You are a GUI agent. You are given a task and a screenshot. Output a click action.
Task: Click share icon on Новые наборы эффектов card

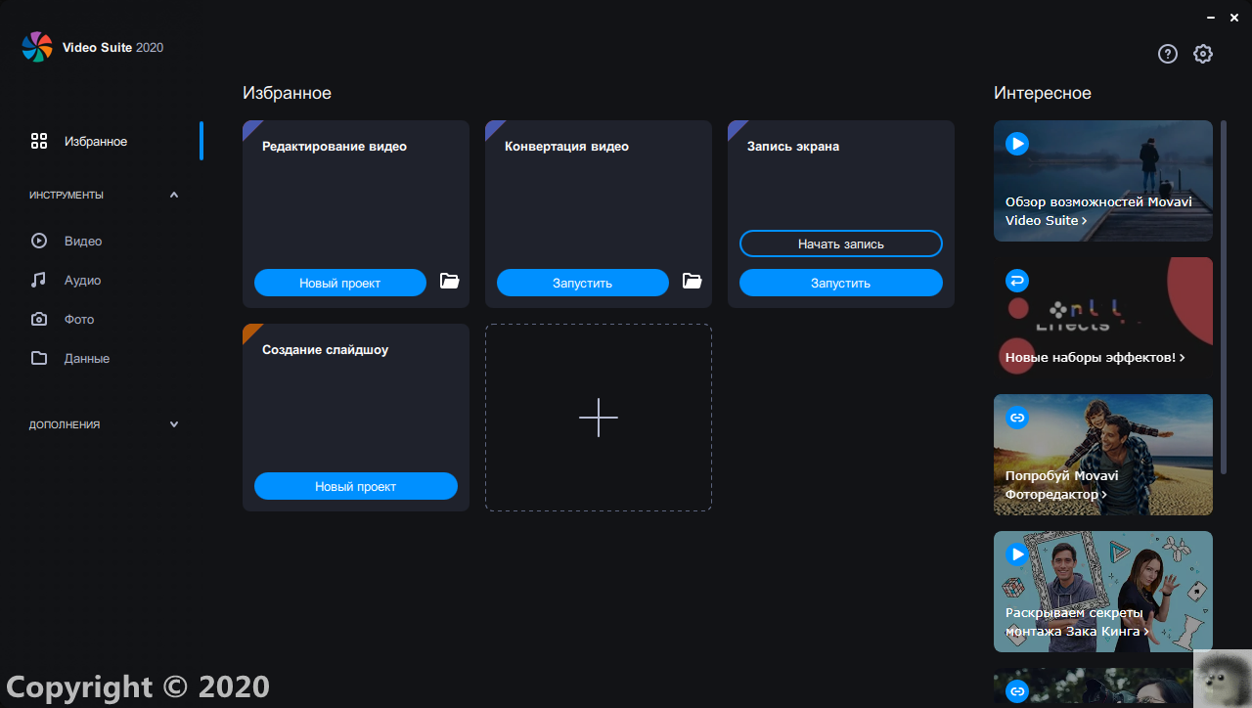pyautogui.click(x=1017, y=281)
